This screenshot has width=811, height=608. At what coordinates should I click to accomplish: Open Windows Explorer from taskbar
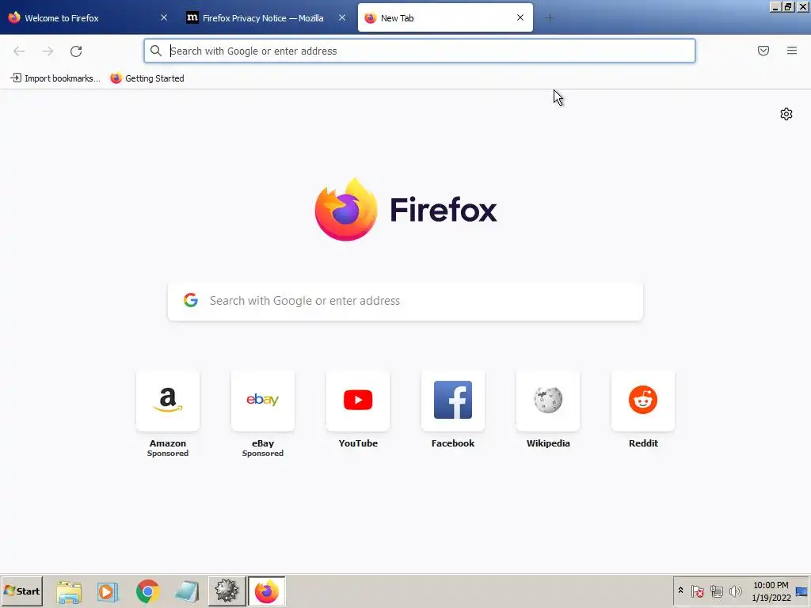[69, 591]
